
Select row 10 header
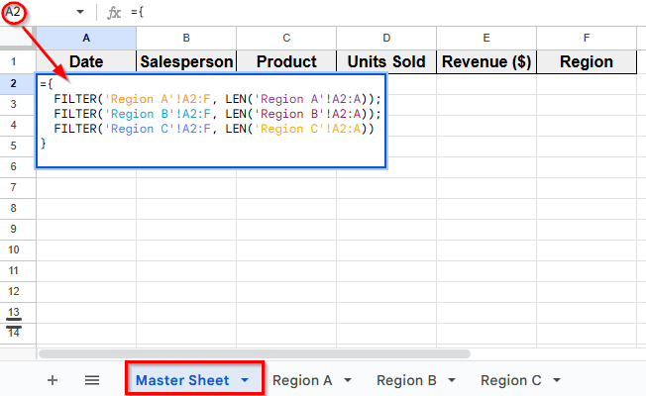tap(14, 249)
